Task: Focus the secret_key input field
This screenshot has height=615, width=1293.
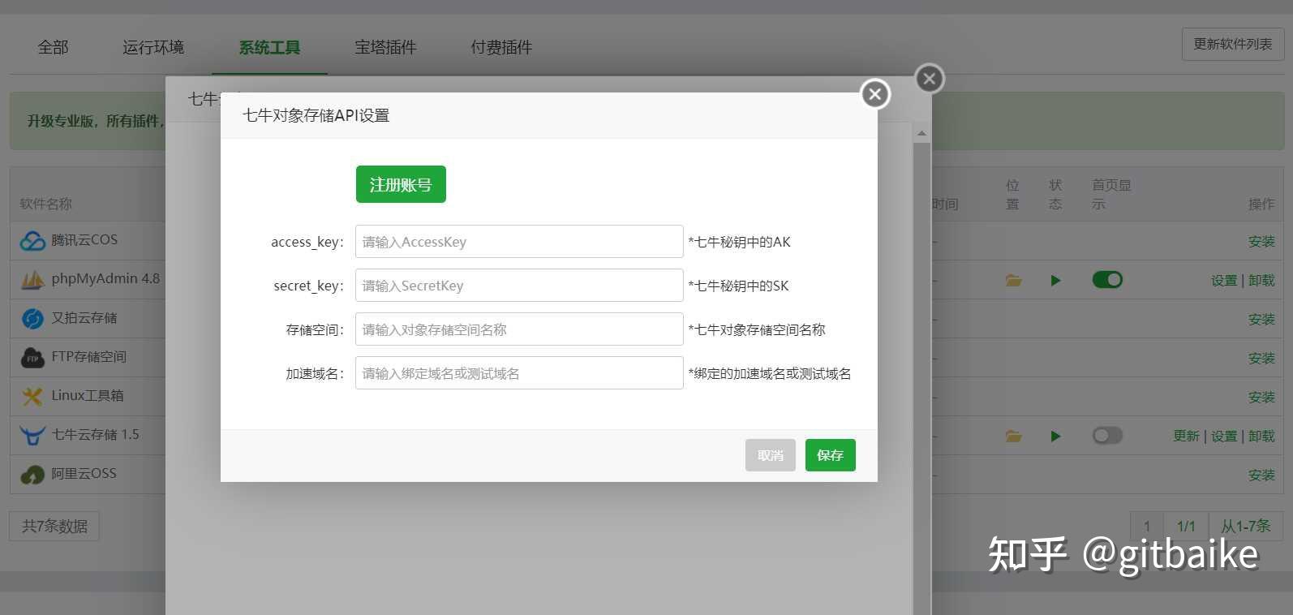Action: click(x=519, y=286)
